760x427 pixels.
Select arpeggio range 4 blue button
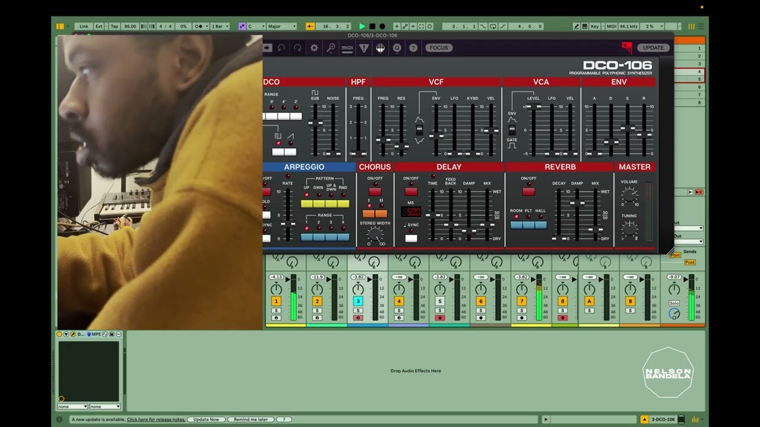[343, 237]
